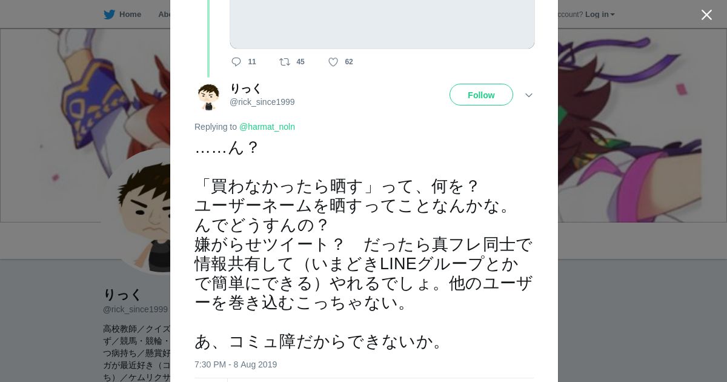Follow @rick_since1999
727x382 pixels.
[x=481, y=95]
